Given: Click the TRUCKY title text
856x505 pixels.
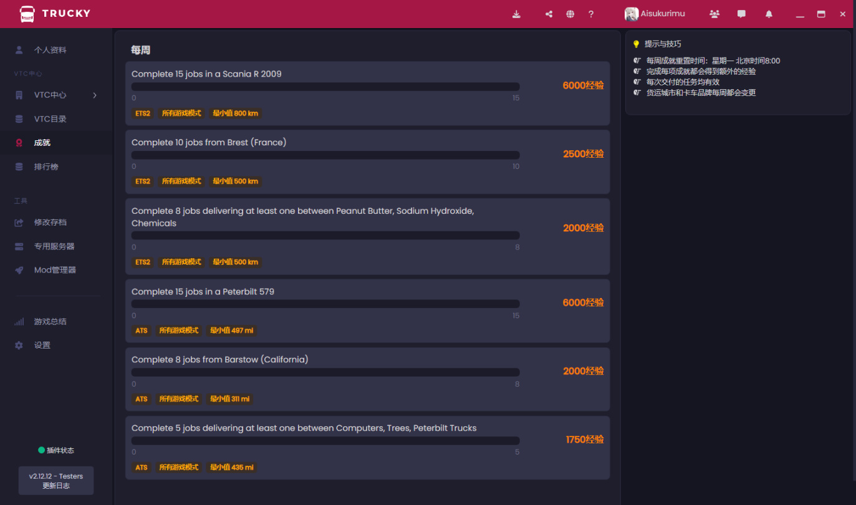Looking at the screenshot, I should 66,13.
